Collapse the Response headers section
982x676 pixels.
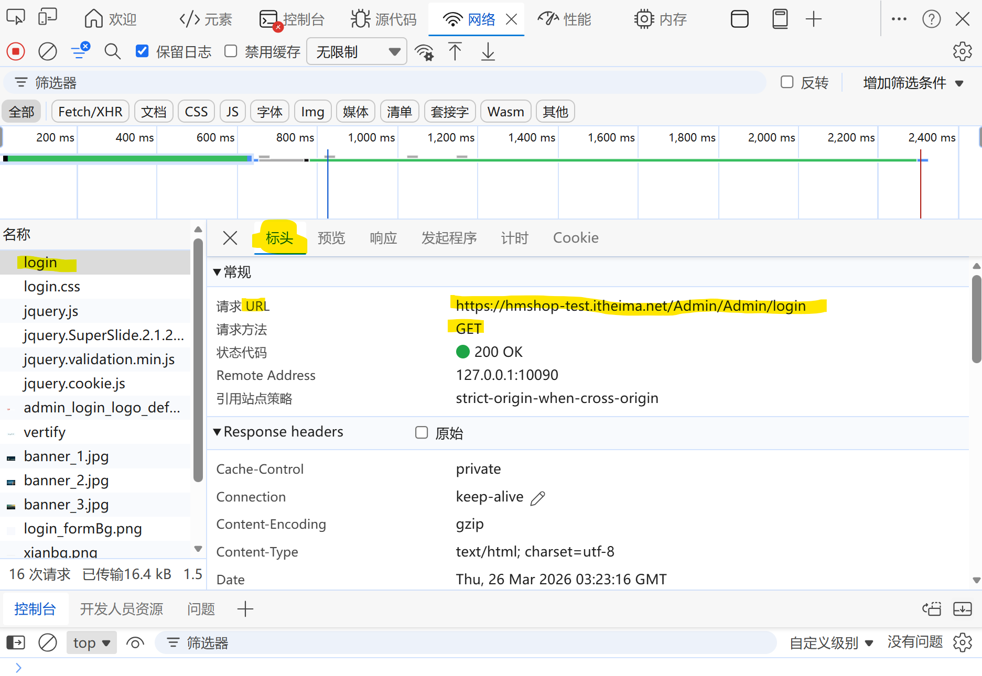278,432
